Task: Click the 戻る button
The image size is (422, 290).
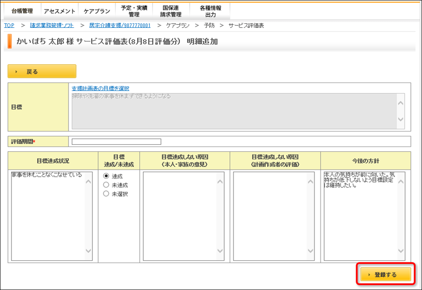Action: [42, 71]
